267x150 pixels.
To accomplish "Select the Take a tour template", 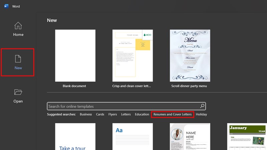I will [x=75, y=137].
